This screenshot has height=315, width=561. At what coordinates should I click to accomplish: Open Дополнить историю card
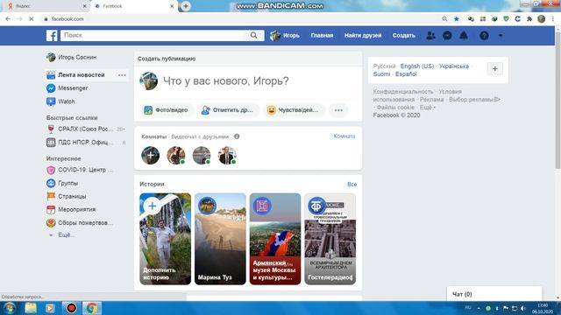[x=166, y=239]
